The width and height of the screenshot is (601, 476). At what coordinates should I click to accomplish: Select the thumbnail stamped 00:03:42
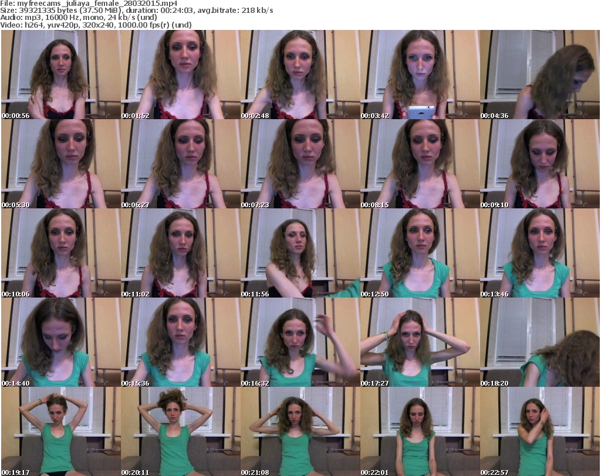(420, 75)
